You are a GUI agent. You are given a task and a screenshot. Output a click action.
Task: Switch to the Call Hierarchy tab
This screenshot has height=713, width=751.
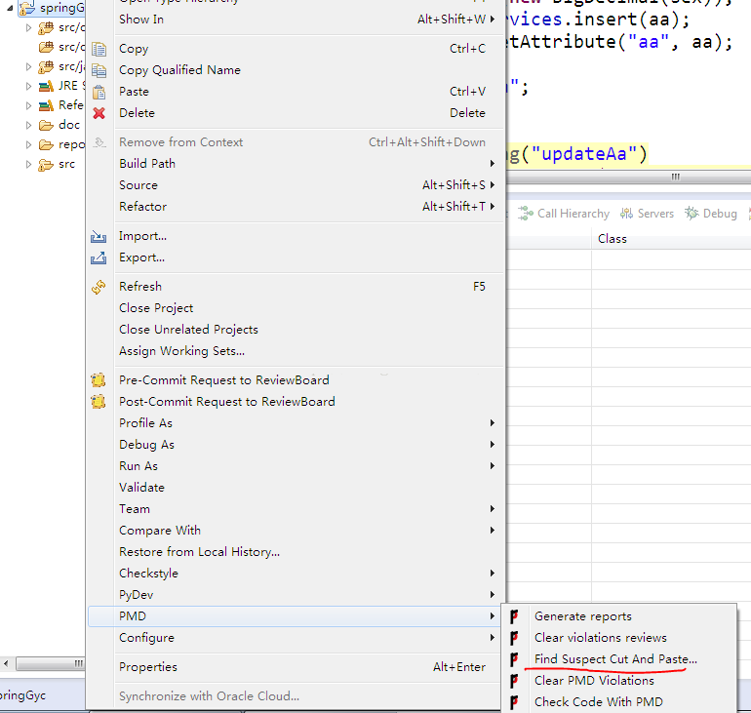click(564, 214)
